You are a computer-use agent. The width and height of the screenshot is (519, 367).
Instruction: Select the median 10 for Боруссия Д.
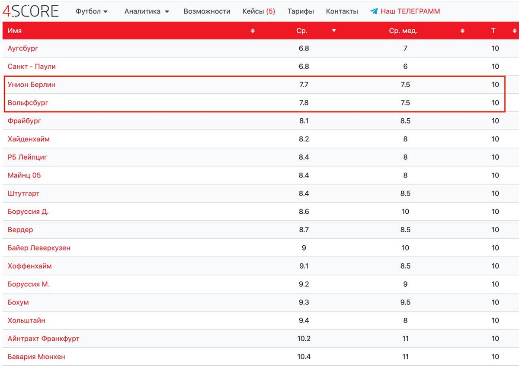[x=405, y=212]
